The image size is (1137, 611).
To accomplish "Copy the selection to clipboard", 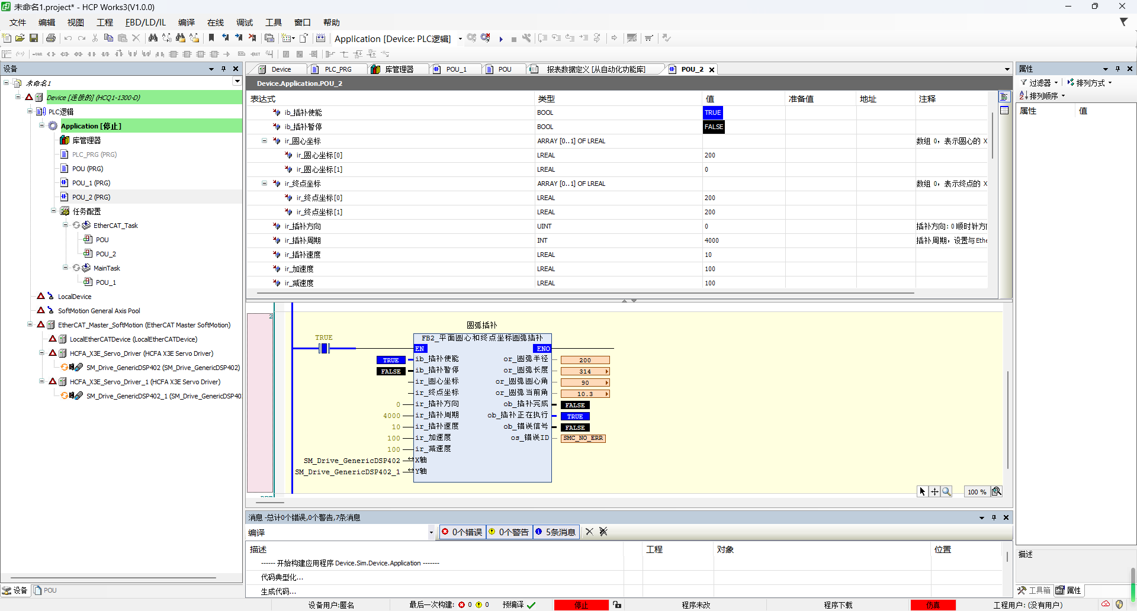I will coord(108,38).
